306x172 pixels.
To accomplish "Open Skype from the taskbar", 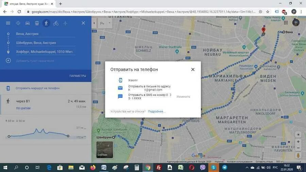I will coord(214,168).
